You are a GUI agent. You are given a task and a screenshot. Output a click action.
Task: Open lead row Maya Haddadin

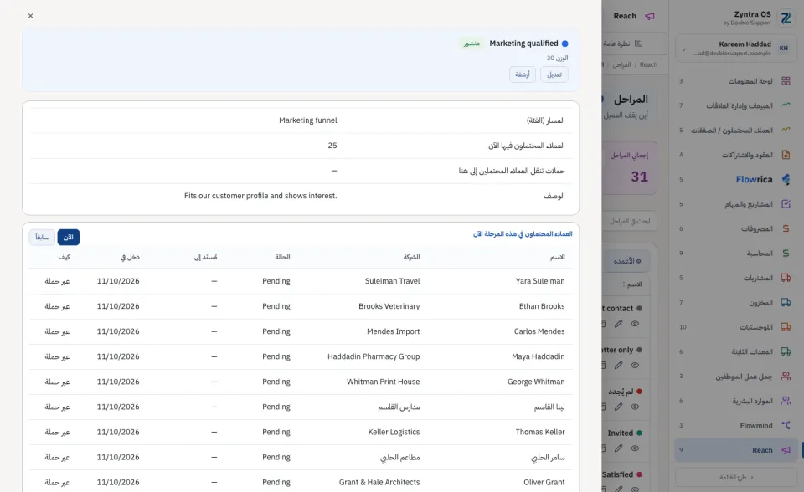[301, 356]
